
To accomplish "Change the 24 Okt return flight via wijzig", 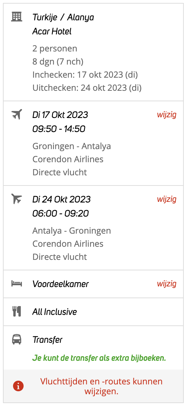I will click(x=167, y=199).
